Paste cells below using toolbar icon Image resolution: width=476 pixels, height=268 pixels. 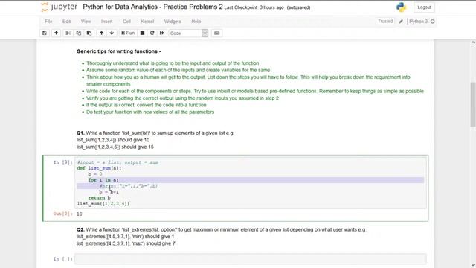(89, 33)
